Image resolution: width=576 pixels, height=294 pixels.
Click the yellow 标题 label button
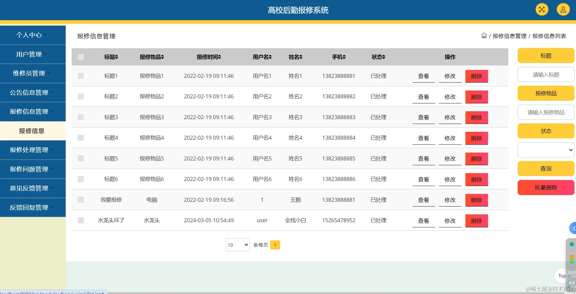pos(546,56)
